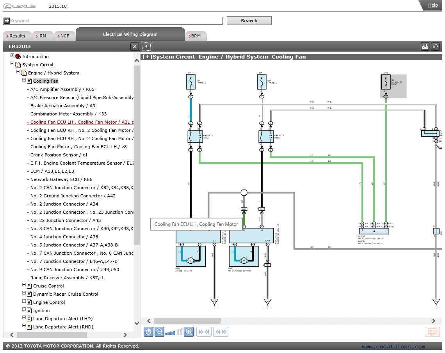Close the EM32U1E tree panel

point(135,46)
